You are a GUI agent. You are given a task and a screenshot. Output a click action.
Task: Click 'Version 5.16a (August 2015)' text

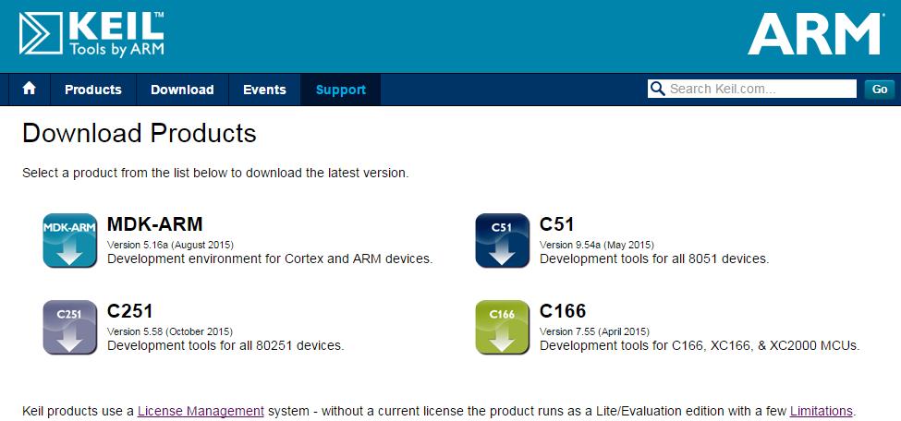pyautogui.click(x=170, y=246)
